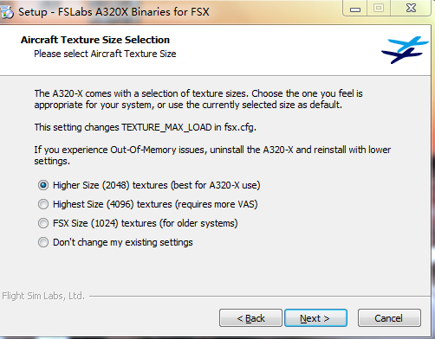Select Don't change my existing settings
This screenshot has height=339, width=435.
click(x=115, y=242)
